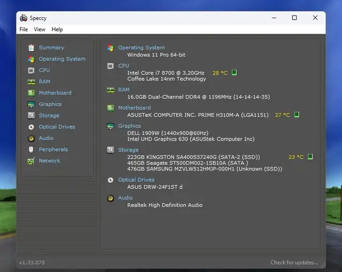Click the green motherboard temperature indicator icon

coord(297,114)
